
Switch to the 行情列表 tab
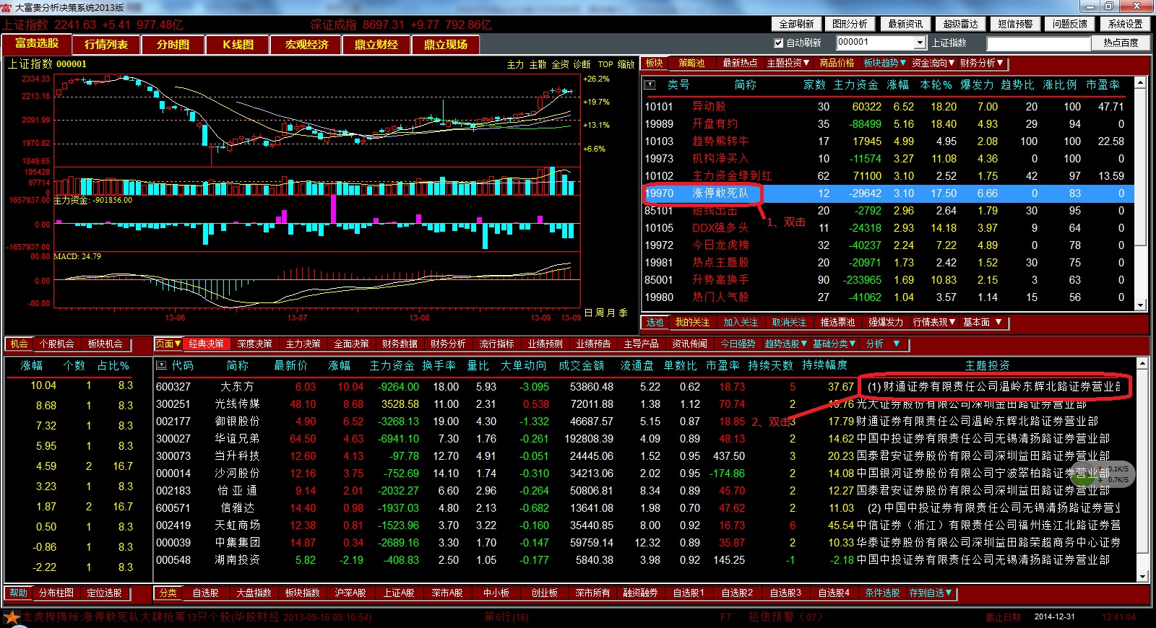pyautogui.click(x=106, y=45)
